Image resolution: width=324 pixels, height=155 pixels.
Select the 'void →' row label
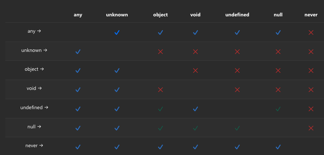point(34,88)
